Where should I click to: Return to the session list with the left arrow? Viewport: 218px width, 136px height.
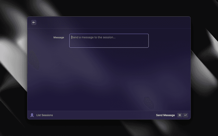[34, 22]
